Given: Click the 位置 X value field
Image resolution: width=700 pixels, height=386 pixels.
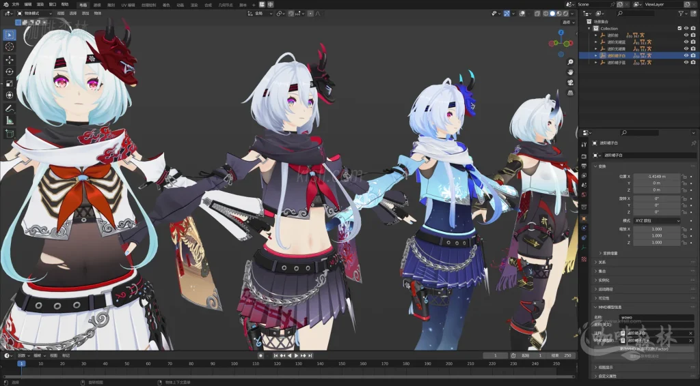Looking at the screenshot, I should (x=657, y=177).
